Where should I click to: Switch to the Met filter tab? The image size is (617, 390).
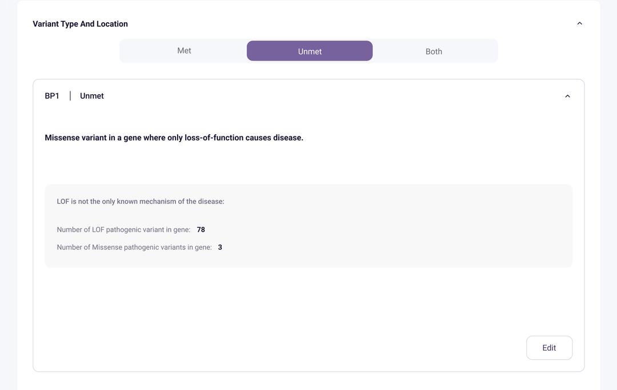tap(184, 51)
